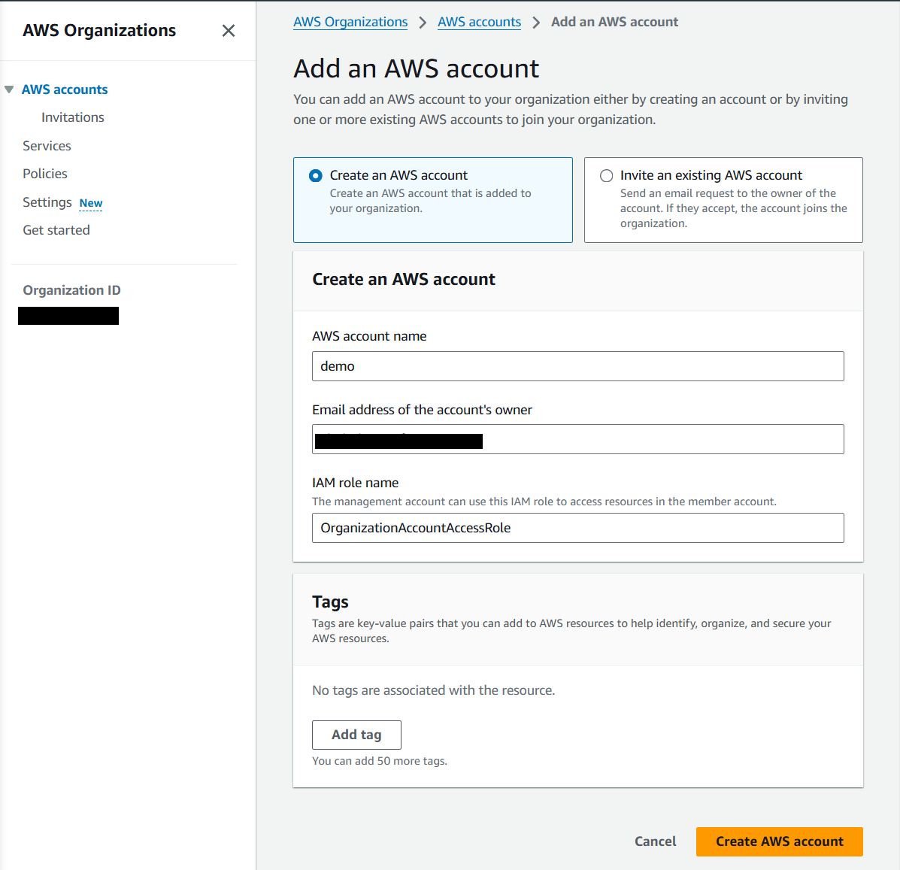Image resolution: width=900 pixels, height=870 pixels.
Task: Select the Invite an existing AWS account radio
Action: tap(606, 176)
